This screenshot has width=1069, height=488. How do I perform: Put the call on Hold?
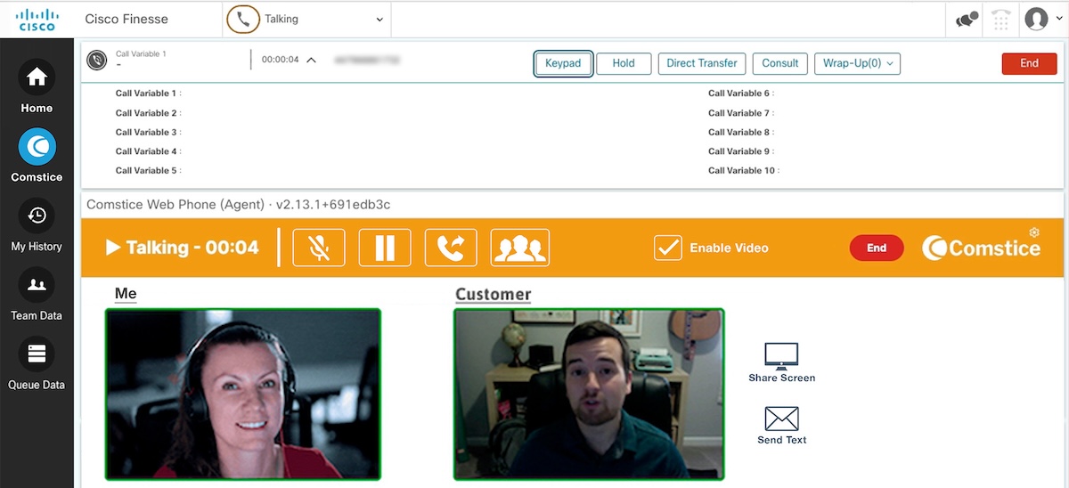tap(624, 63)
